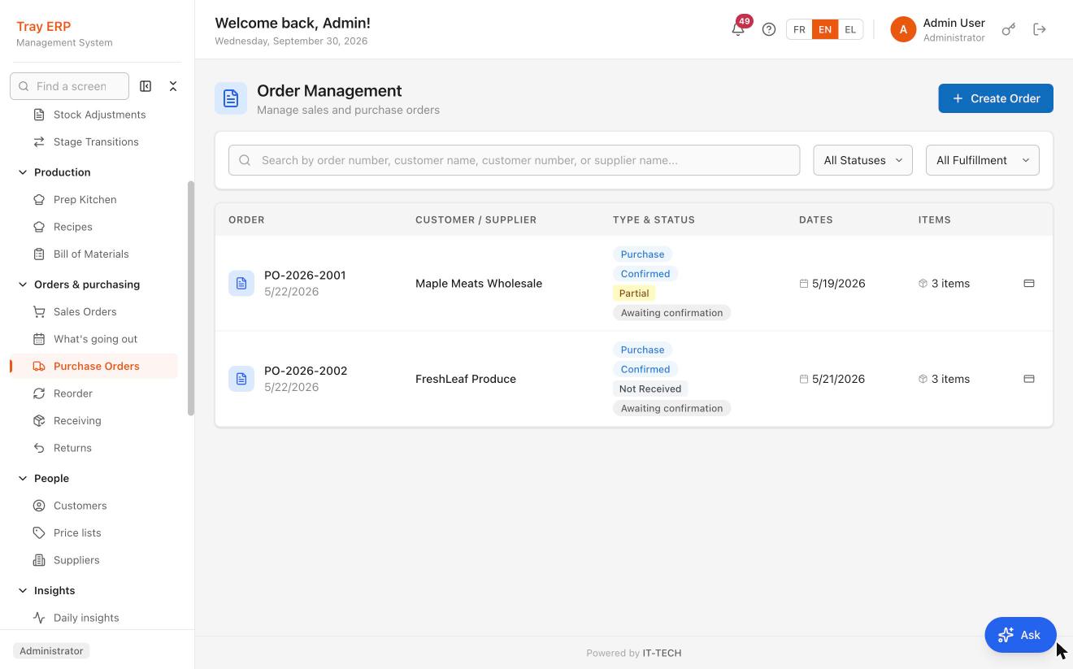Go to Sales Orders
Viewport: 1073px width, 669px height.
pos(85,311)
